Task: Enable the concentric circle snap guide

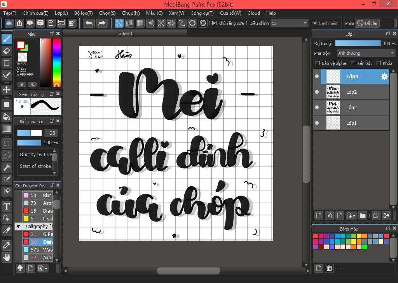Action: 171,23
